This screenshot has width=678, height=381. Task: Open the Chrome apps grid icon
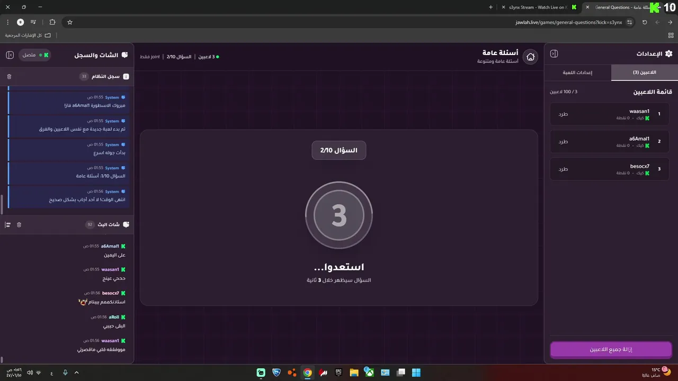[671, 35]
